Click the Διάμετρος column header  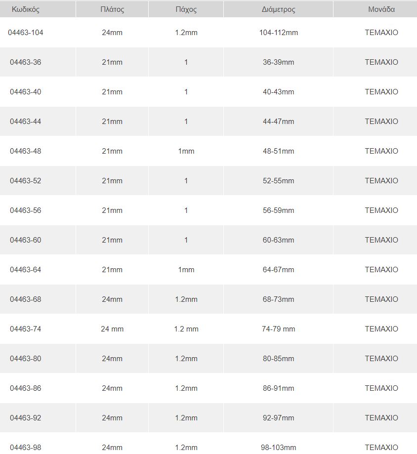click(x=278, y=9)
